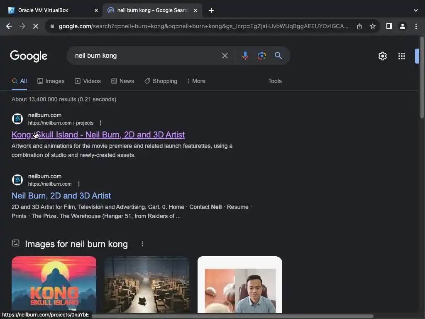
Task: Open Google quick settings gear
Action: click(382, 56)
